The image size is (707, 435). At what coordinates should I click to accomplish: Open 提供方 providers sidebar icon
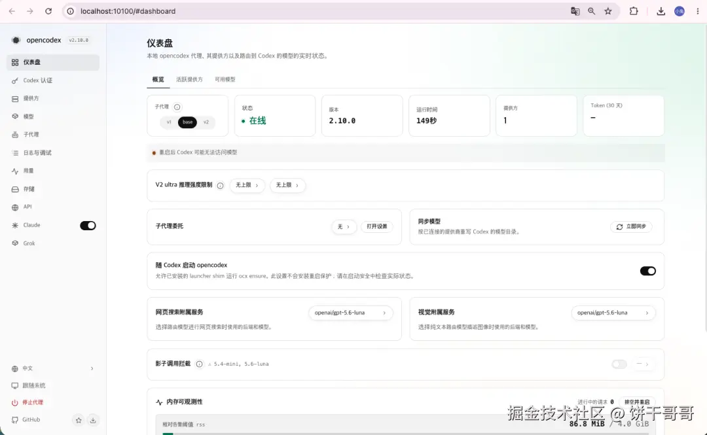point(15,99)
